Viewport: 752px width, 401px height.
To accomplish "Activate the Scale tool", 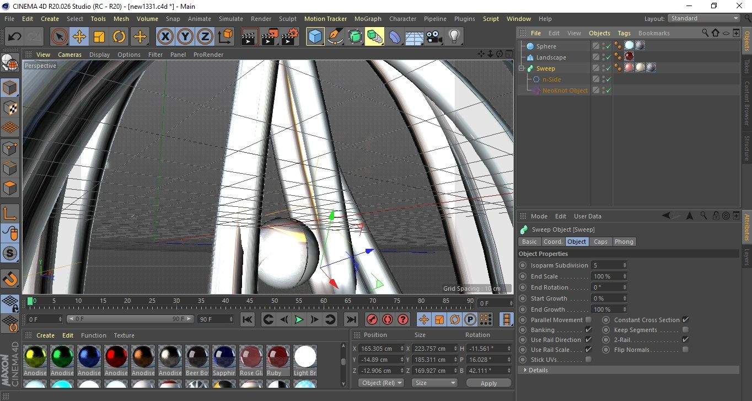I will coord(99,37).
